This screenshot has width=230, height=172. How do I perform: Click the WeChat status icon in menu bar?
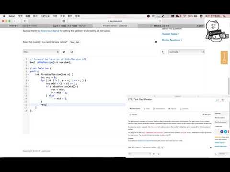(x=177, y=16)
